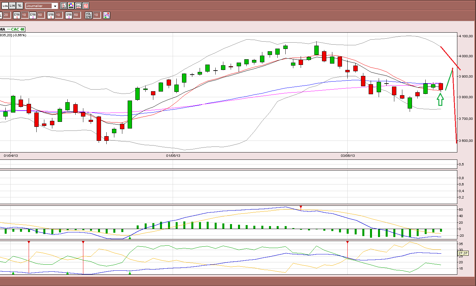The width and height of the screenshot is (476, 286).
Task: Toggle the EMA 2 indicator
Action: point(33,15)
